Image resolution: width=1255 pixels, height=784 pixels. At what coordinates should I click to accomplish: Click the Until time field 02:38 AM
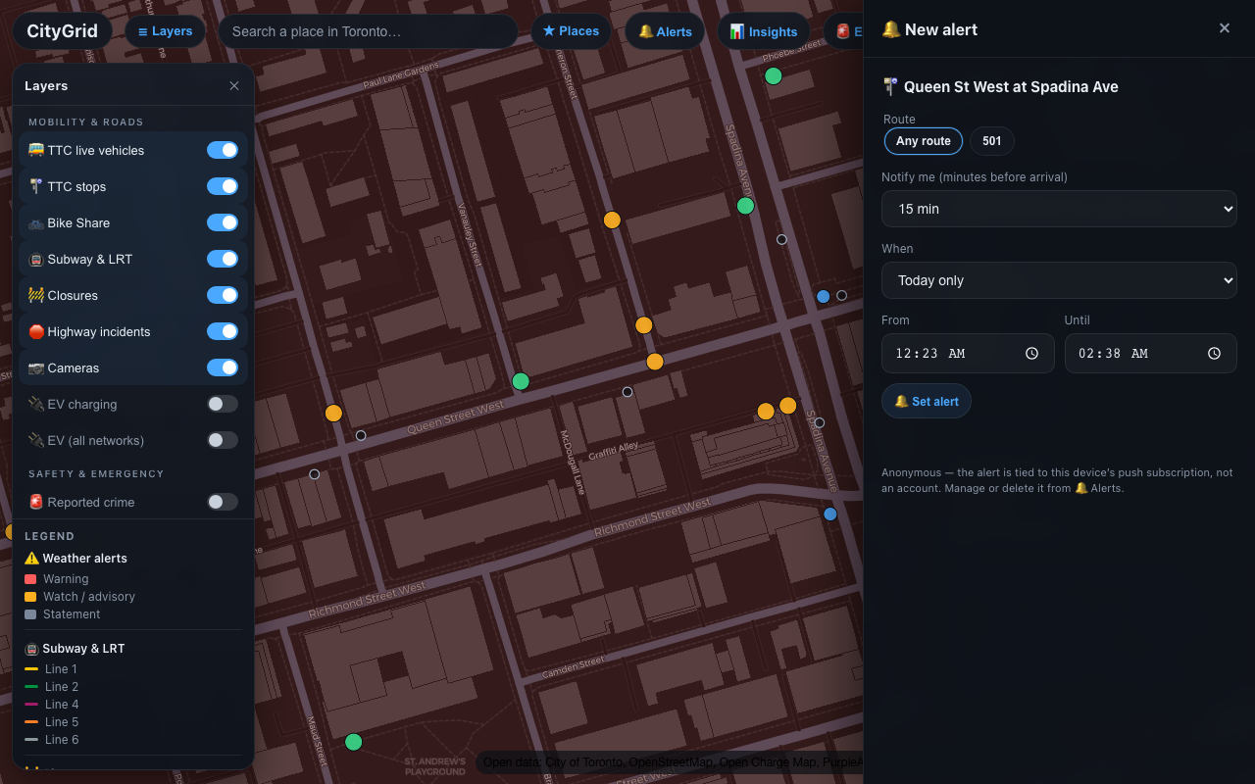[x=1151, y=354]
